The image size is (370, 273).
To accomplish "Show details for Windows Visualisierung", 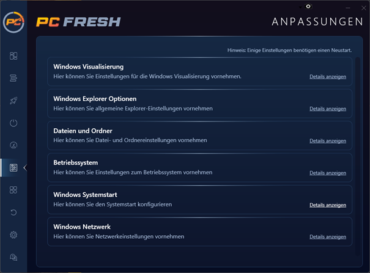I will point(328,76).
